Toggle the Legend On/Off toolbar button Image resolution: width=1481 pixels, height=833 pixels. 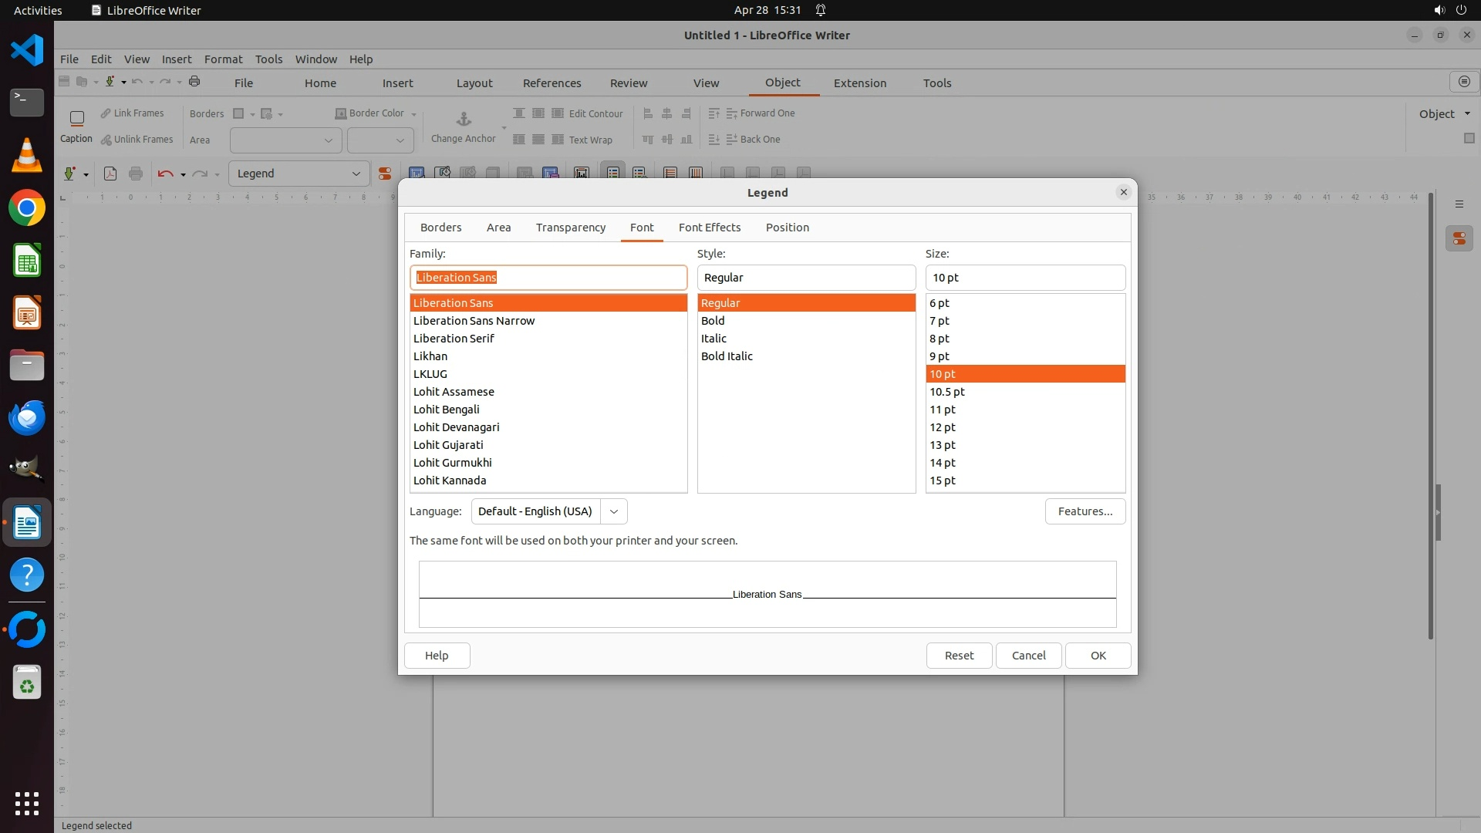pyautogui.click(x=613, y=174)
